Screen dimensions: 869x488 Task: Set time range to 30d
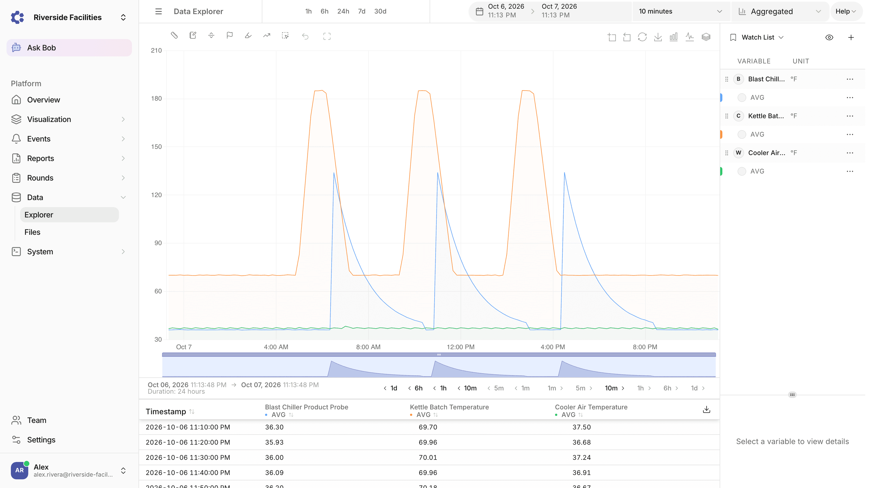click(380, 11)
